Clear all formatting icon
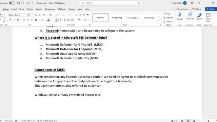This screenshot has height=122, width=217. pos(51,15)
